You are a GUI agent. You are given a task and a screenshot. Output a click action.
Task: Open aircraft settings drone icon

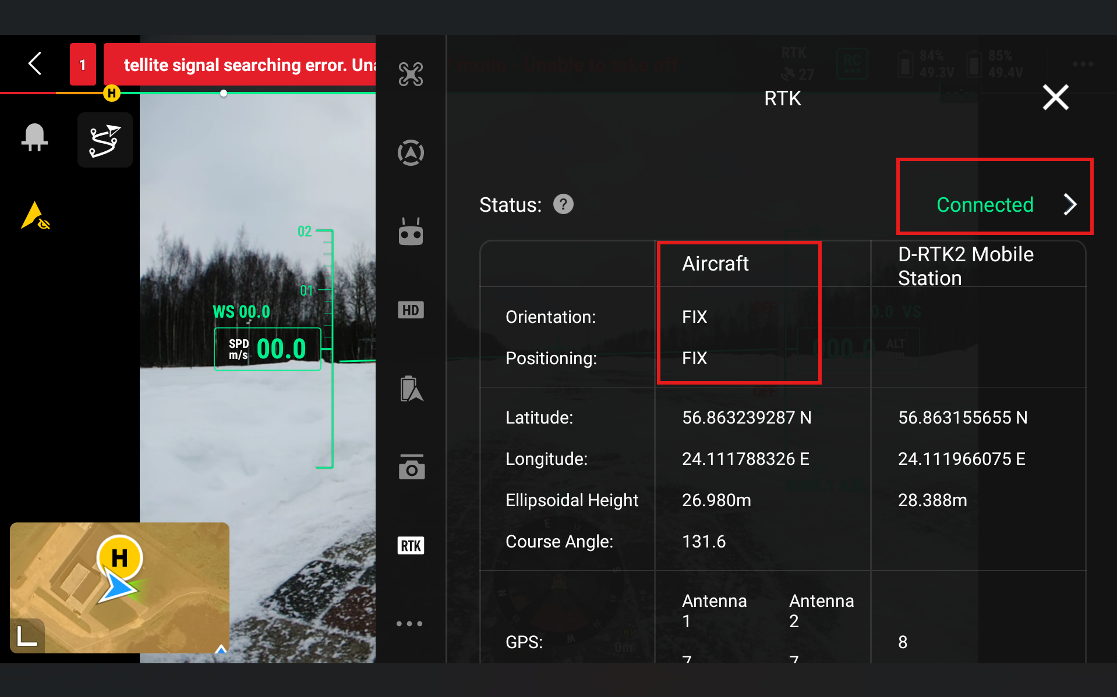411,74
